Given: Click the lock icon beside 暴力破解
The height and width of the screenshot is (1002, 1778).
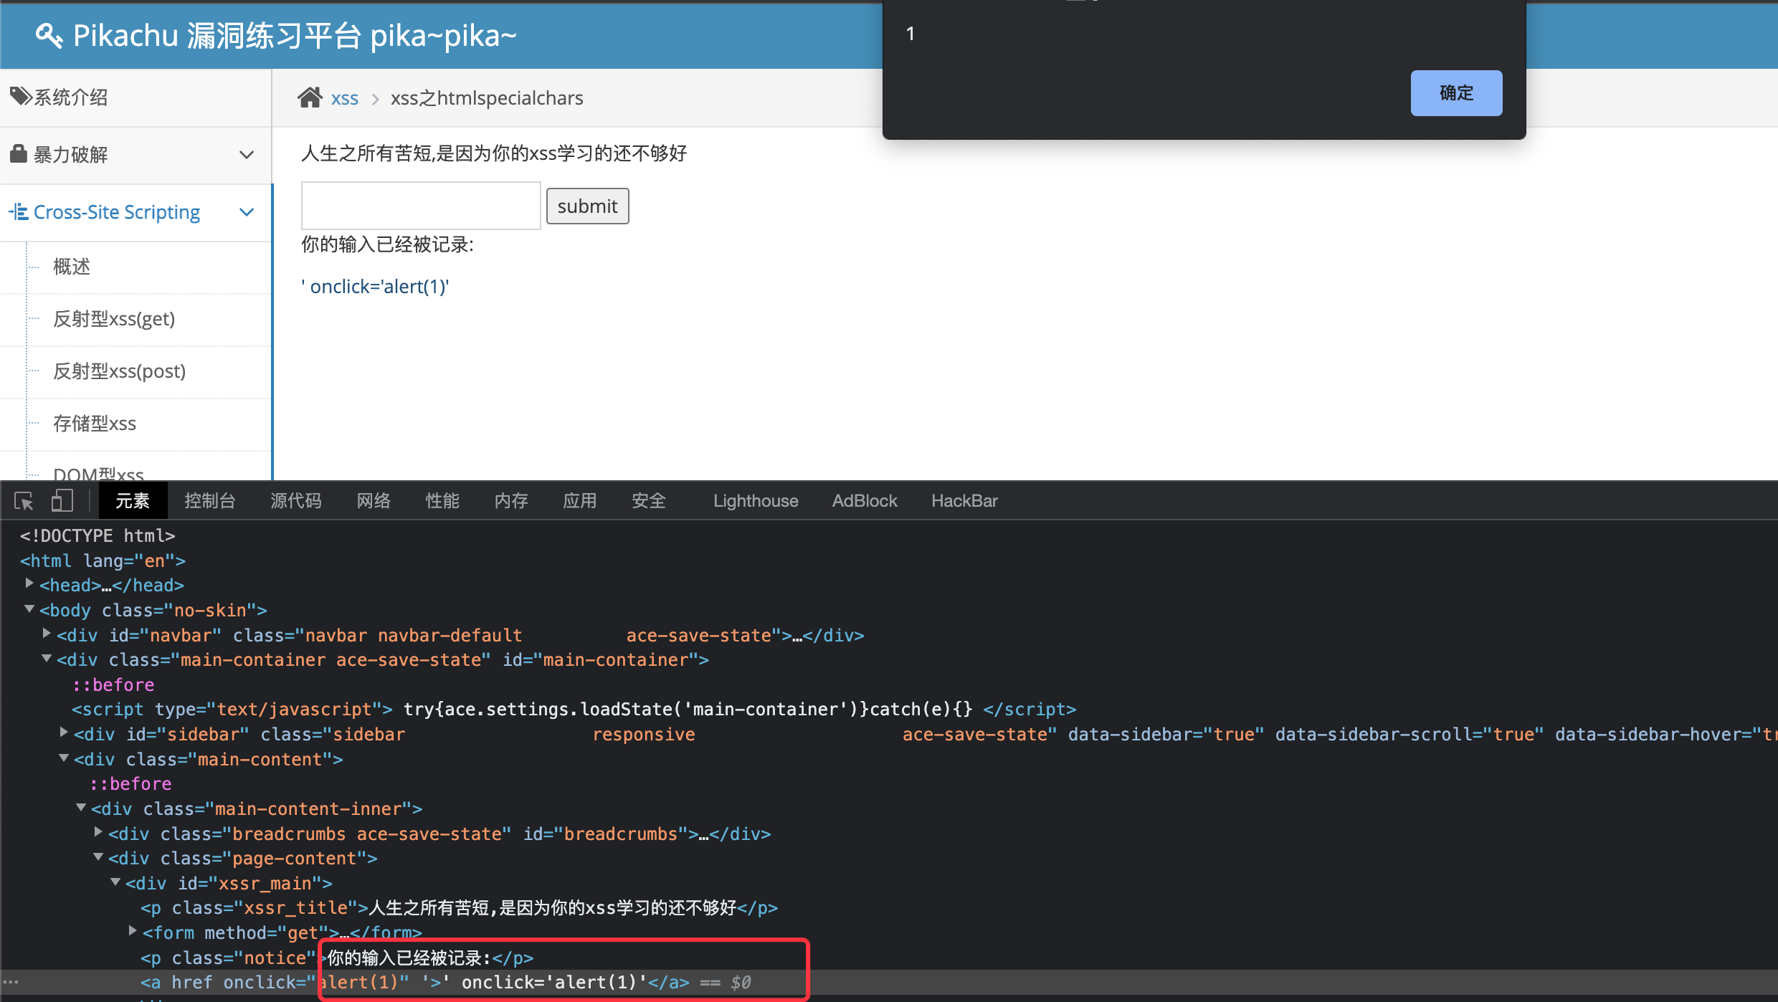Looking at the screenshot, I should pos(19,153).
